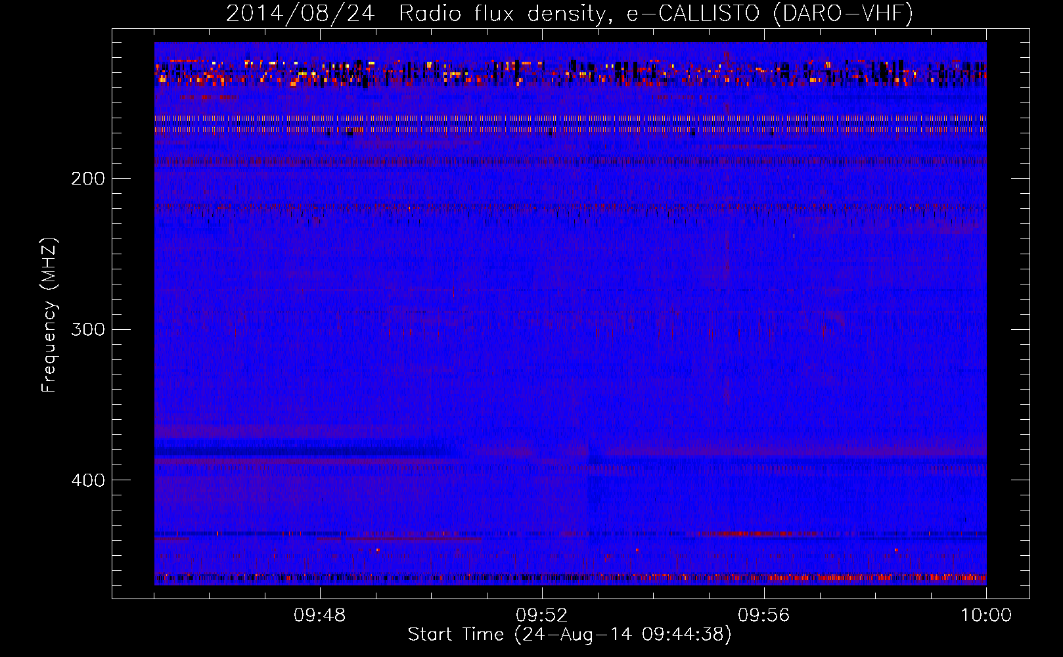This screenshot has width=1063, height=657.
Task: Click the '400' frequency tick label
Action: pos(88,480)
